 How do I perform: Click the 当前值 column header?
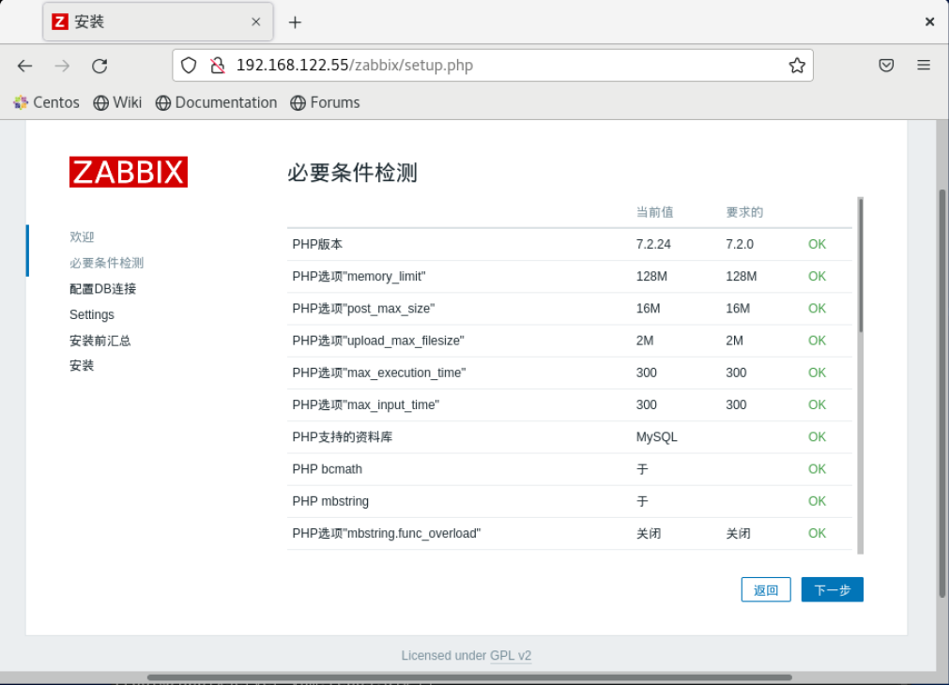(x=655, y=212)
